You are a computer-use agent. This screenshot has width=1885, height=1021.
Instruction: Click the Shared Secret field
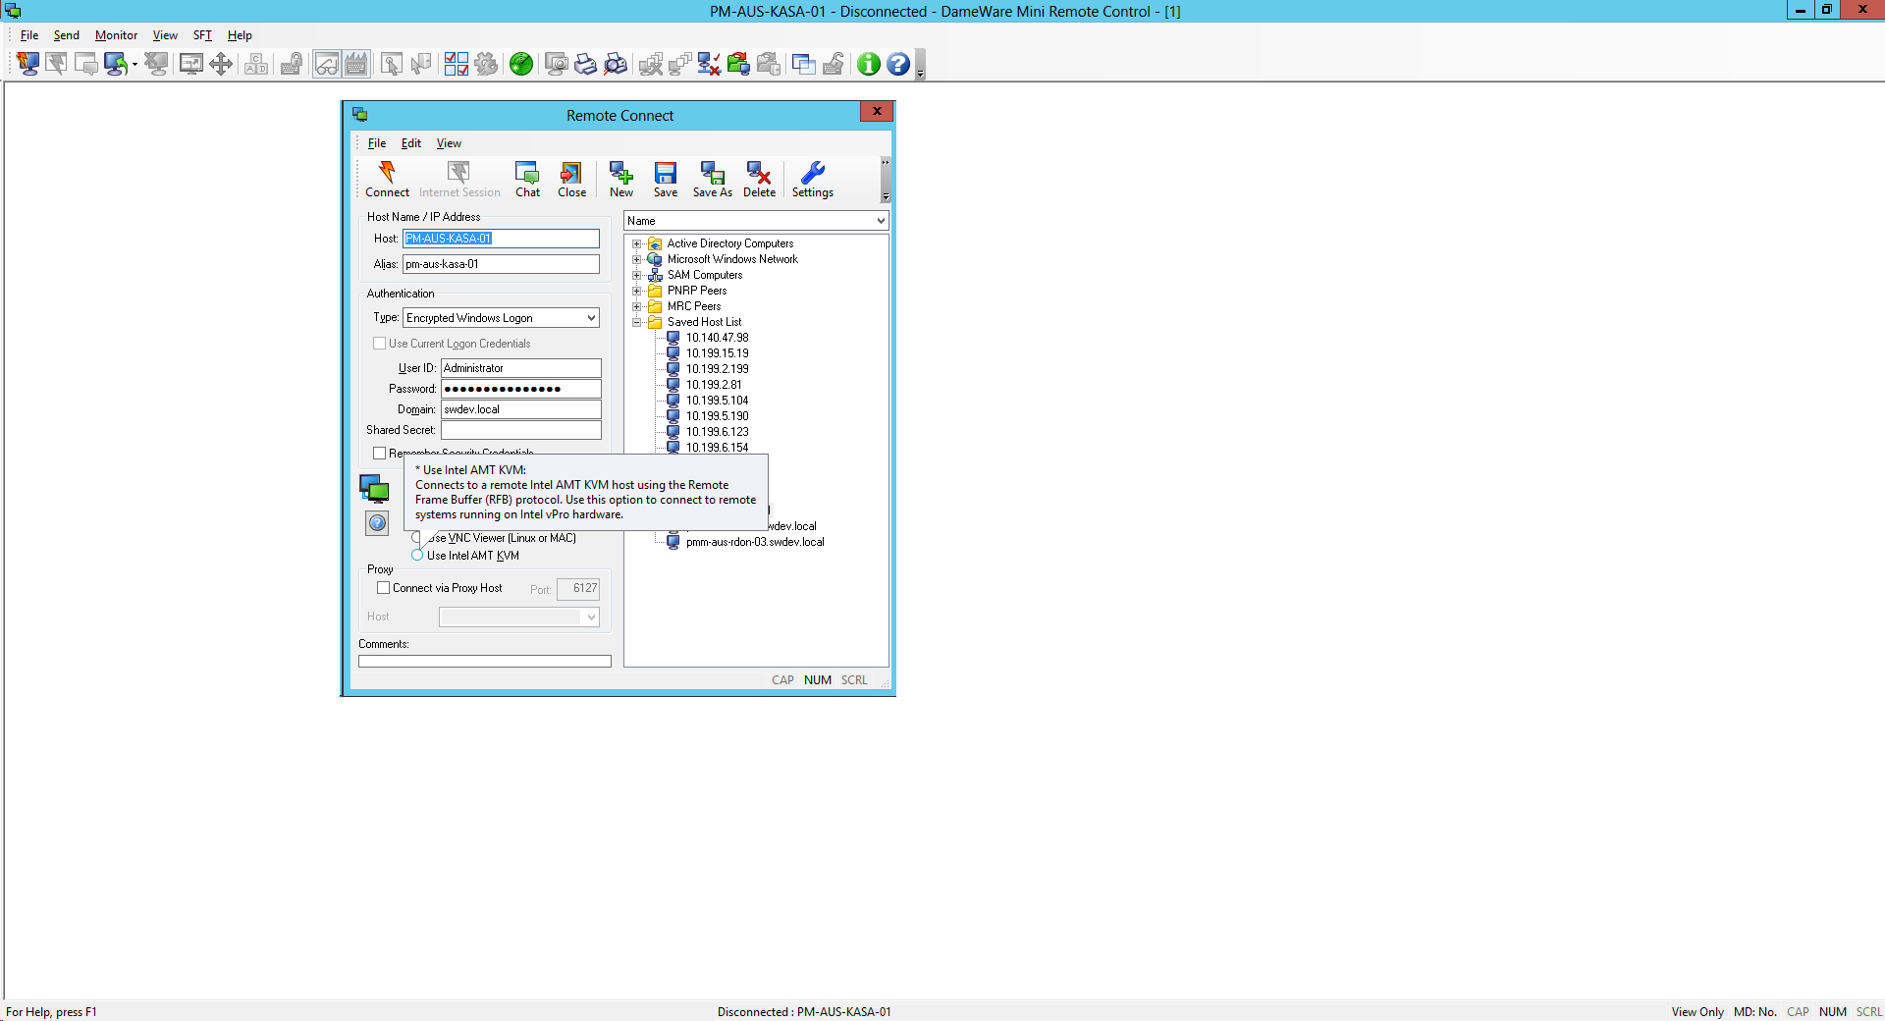point(520,430)
